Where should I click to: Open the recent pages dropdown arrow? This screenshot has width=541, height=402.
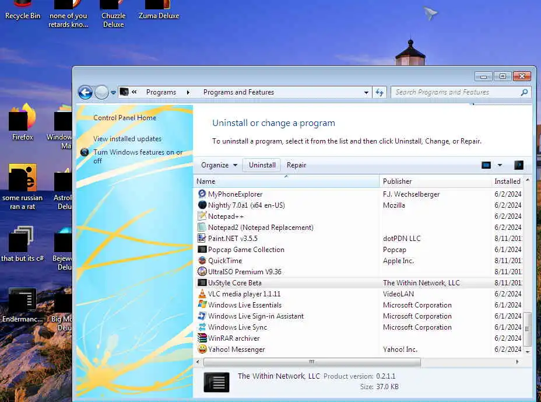113,93
